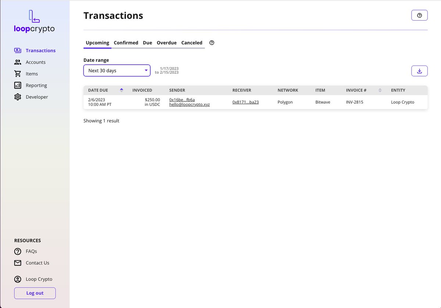The height and width of the screenshot is (308, 441).
Task: Open the Reporting sidebar item
Action: point(31,85)
